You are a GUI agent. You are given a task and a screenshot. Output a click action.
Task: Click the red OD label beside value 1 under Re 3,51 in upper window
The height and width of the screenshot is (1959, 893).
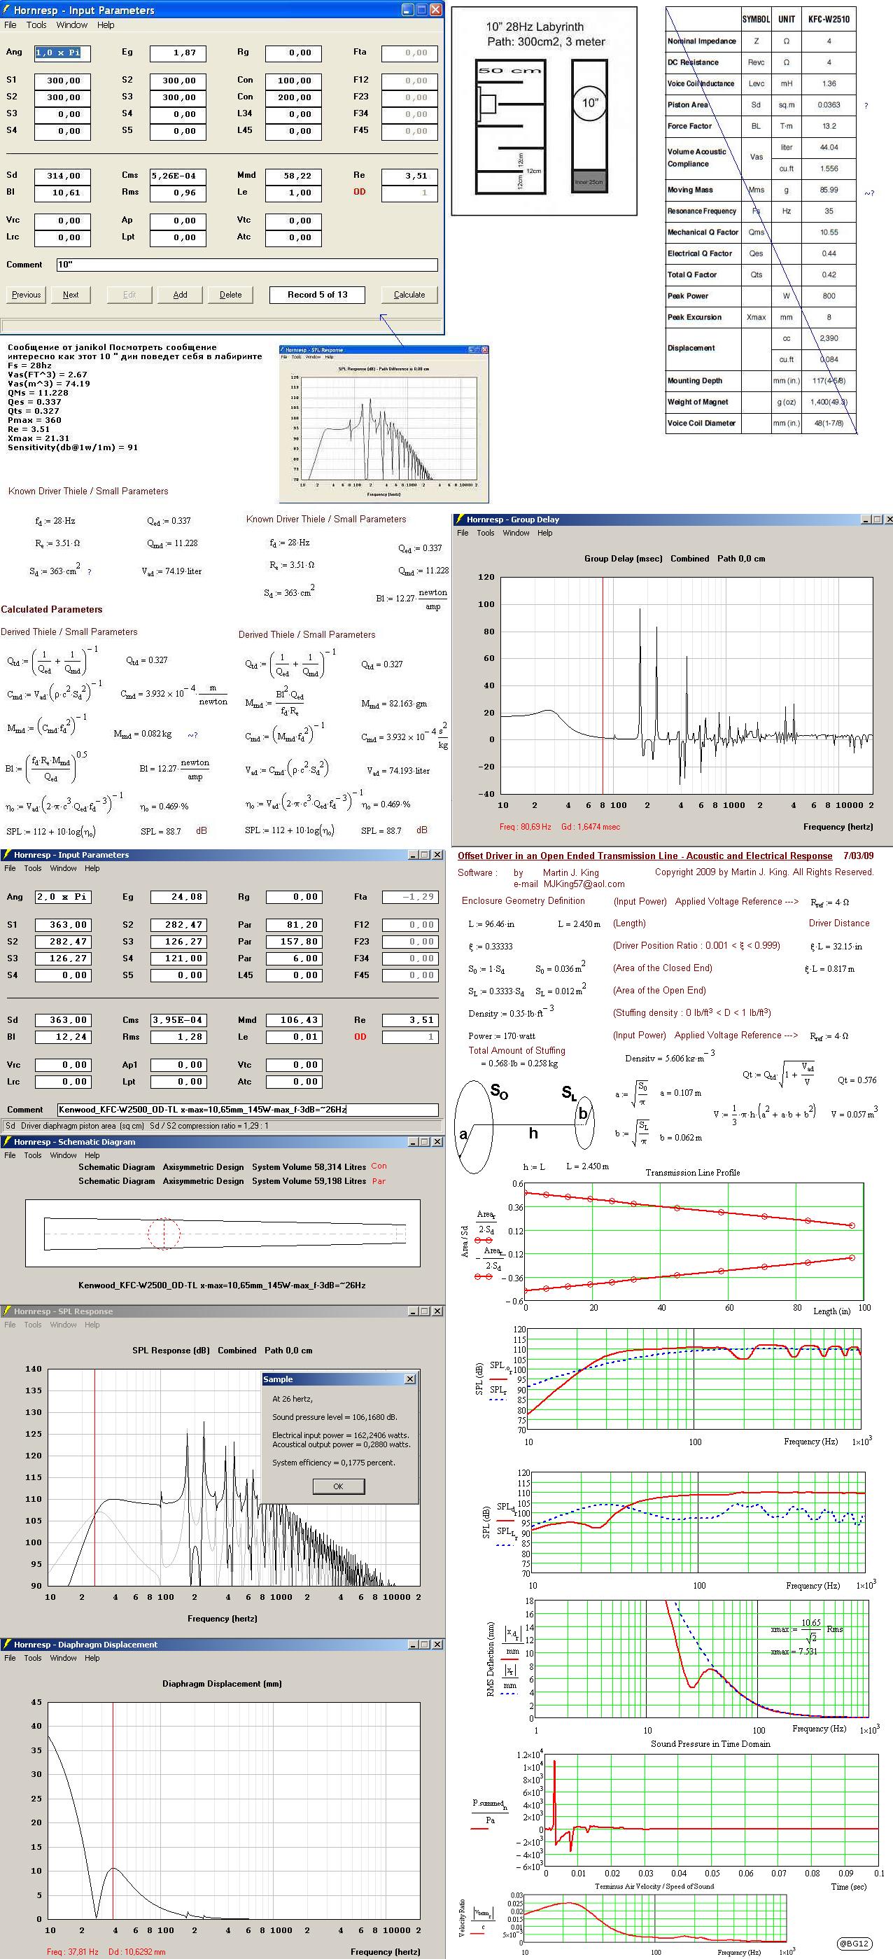360,193
